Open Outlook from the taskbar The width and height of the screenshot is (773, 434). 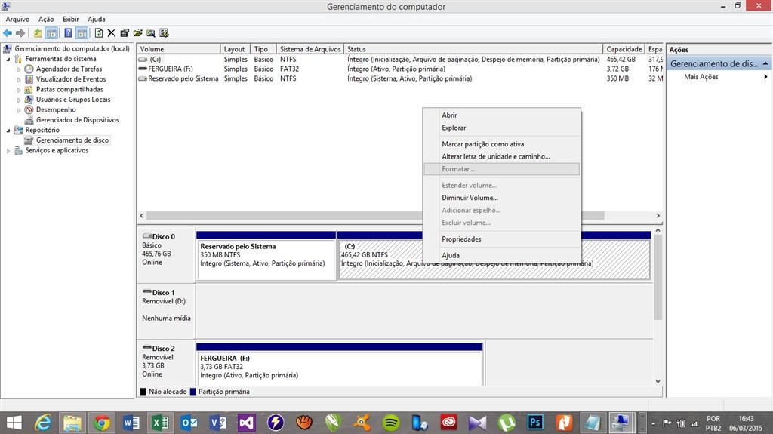(x=189, y=423)
